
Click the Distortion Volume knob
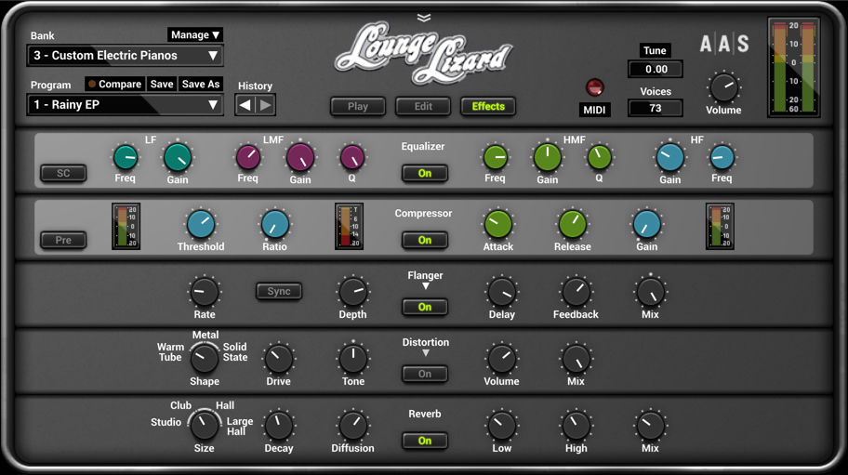pos(502,359)
